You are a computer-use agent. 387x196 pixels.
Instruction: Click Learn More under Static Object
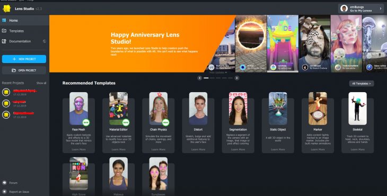click(x=278, y=149)
